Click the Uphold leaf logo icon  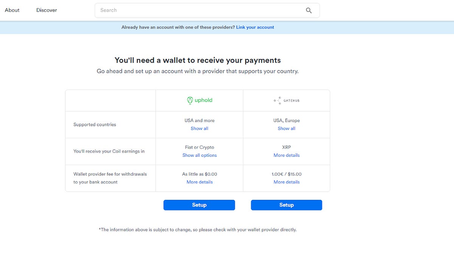[190, 100]
